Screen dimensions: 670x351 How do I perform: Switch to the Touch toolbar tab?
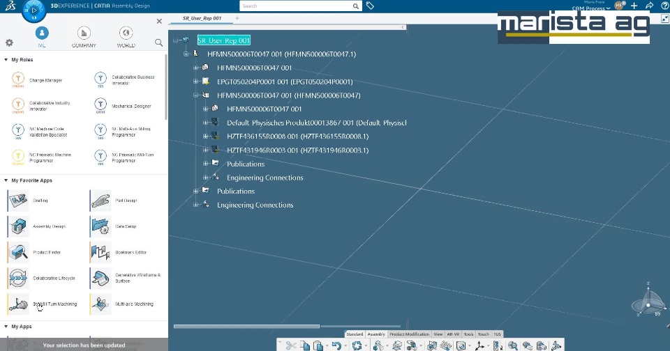coord(483,334)
